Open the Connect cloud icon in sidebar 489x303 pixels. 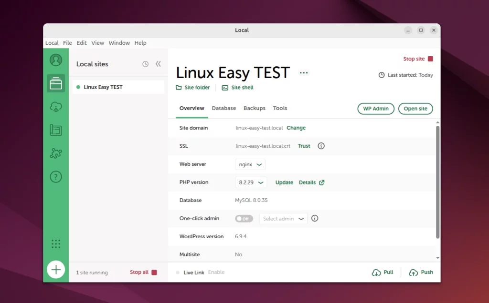(x=56, y=107)
